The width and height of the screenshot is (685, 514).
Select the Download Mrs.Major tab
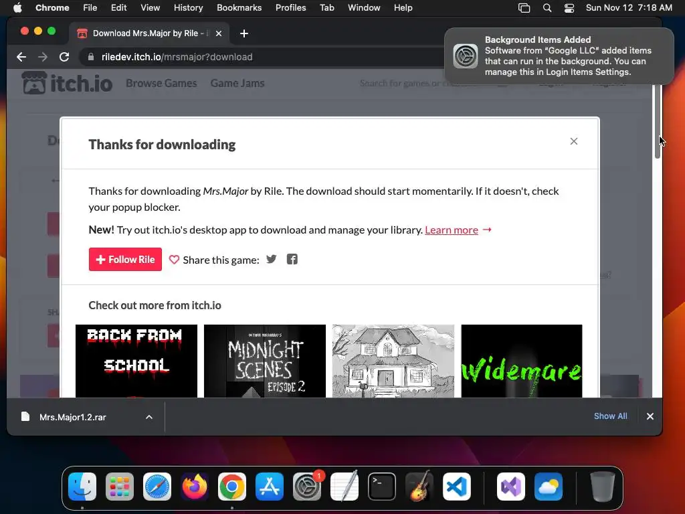pos(149,33)
